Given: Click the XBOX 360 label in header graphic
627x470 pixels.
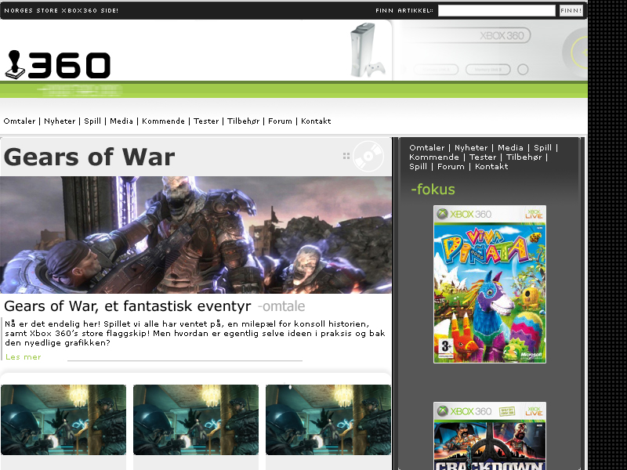Looking at the screenshot, I should point(502,35).
